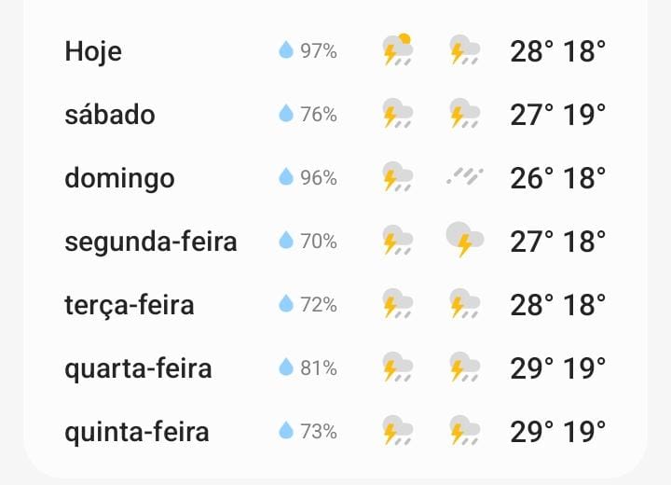This screenshot has height=485, width=671.
Task: Tap quinta-feira's nighttime thunderstorm icon
Action: click(465, 430)
